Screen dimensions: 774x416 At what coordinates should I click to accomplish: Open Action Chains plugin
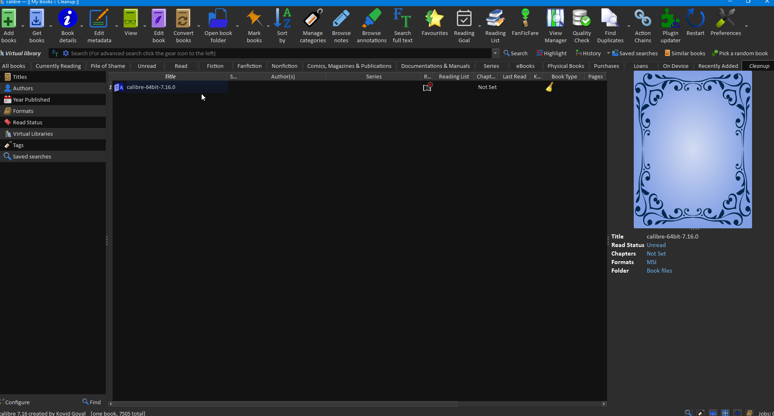[x=643, y=26]
